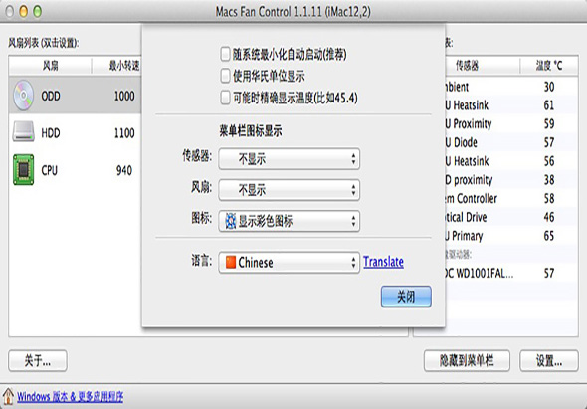The width and height of the screenshot is (587, 409).
Task: Open the 语言 Chinese dropdown
Action: (289, 262)
